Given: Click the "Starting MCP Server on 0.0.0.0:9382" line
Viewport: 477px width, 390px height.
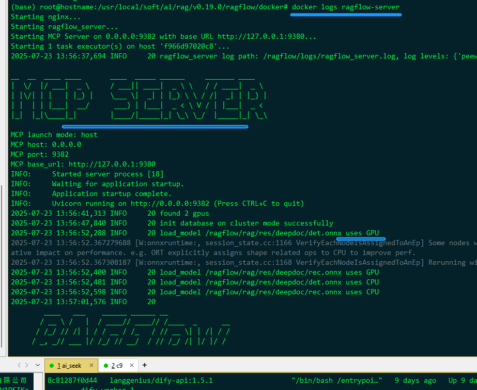Looking at the screenshot, I should [x=164, y=36].
